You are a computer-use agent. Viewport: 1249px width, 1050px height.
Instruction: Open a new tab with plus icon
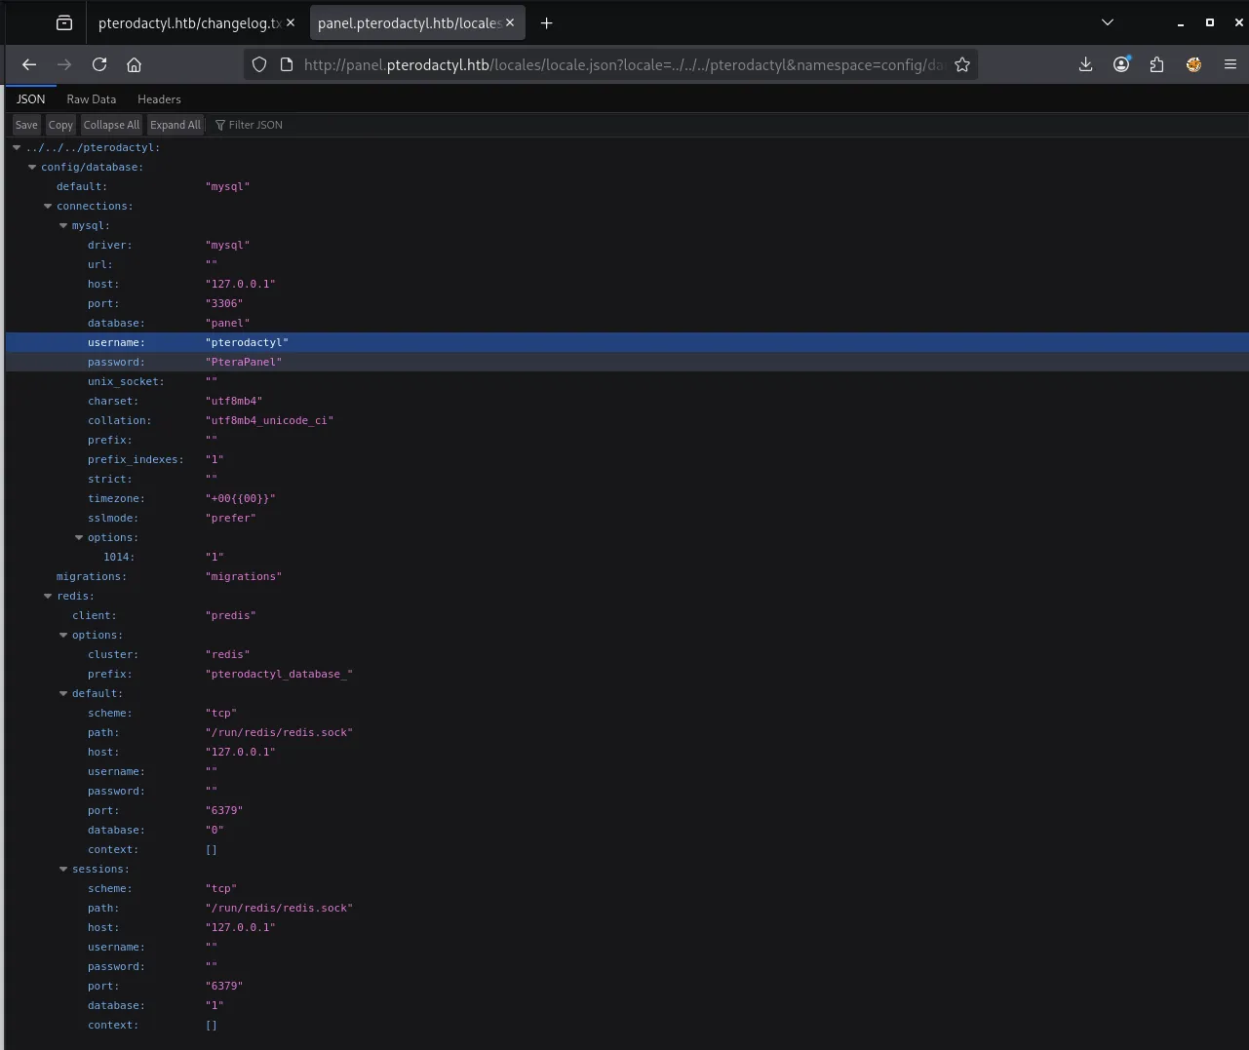click(547, 22)
